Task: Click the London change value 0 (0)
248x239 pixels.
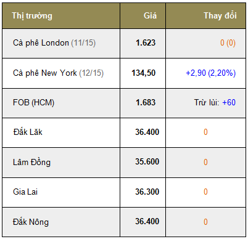Action: pyautogui.click(x=228, y=43)
